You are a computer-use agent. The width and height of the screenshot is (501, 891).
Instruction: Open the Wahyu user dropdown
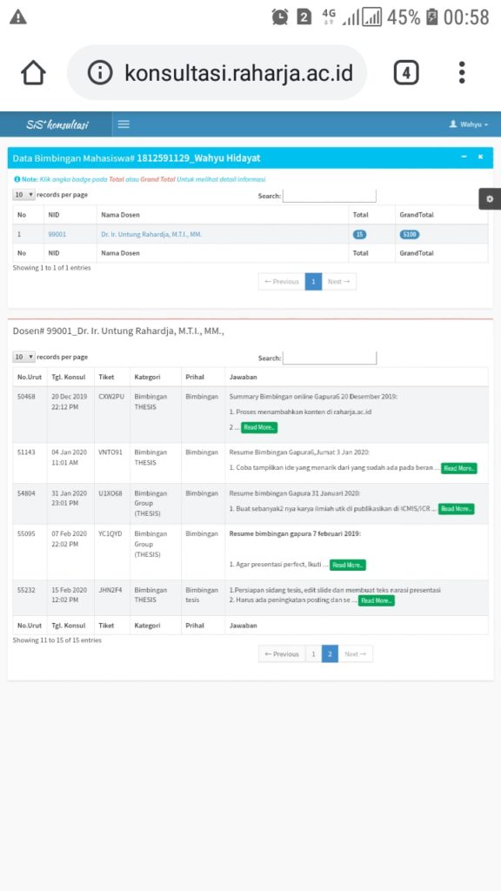coord(469,124)
